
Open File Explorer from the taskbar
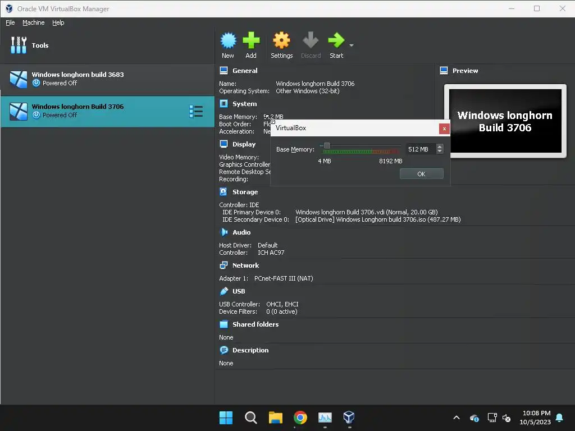point(275,418)
